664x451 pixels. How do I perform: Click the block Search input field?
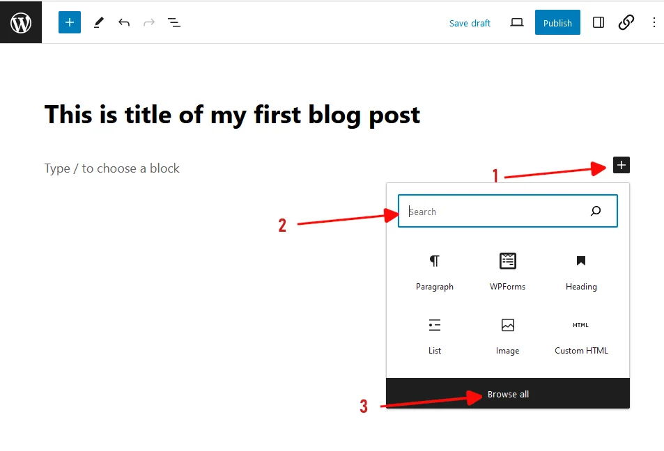[495, 212]
